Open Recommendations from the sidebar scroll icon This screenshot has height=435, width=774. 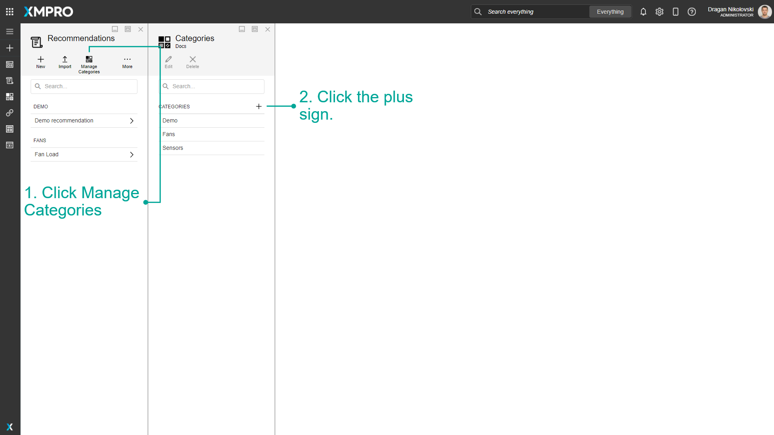point(10,81)
